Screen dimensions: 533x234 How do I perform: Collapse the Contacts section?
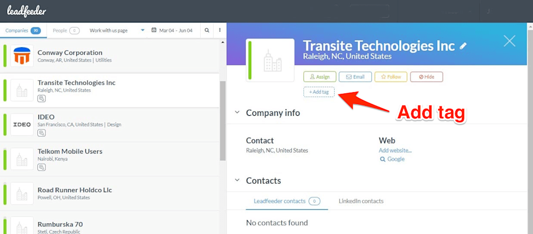click(237, 180)
